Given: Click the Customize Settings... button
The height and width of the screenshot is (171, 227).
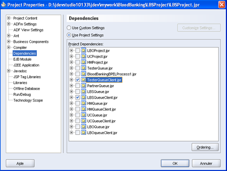Looking at the screenshot, I should pyautogui.click(x=199, y=28).
